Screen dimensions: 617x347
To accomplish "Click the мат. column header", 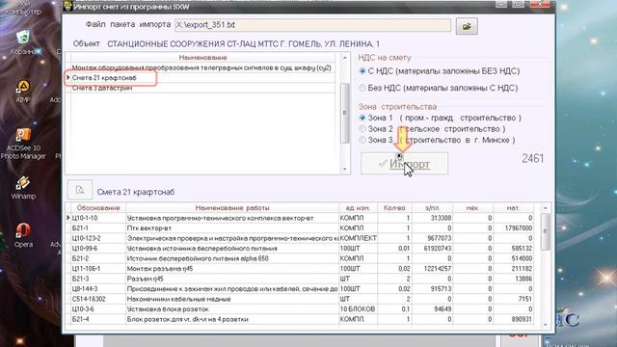I will point(513,208).
